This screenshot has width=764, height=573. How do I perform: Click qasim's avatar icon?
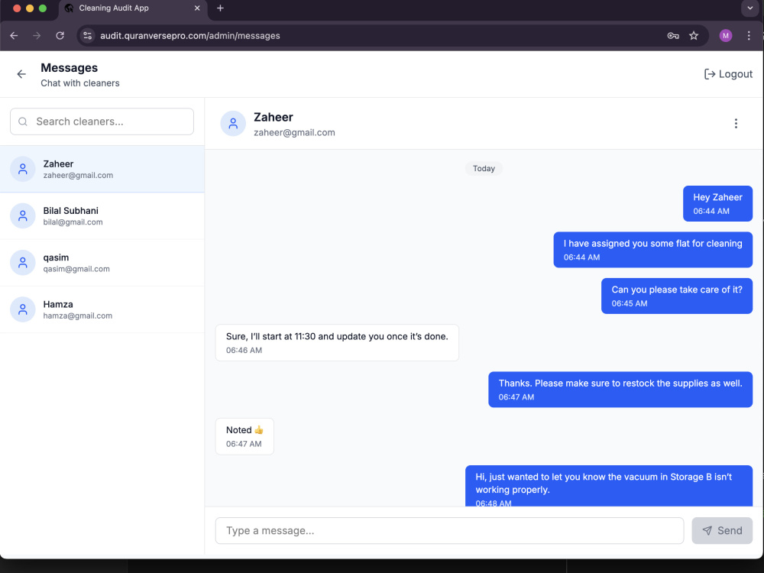(23, 263)
